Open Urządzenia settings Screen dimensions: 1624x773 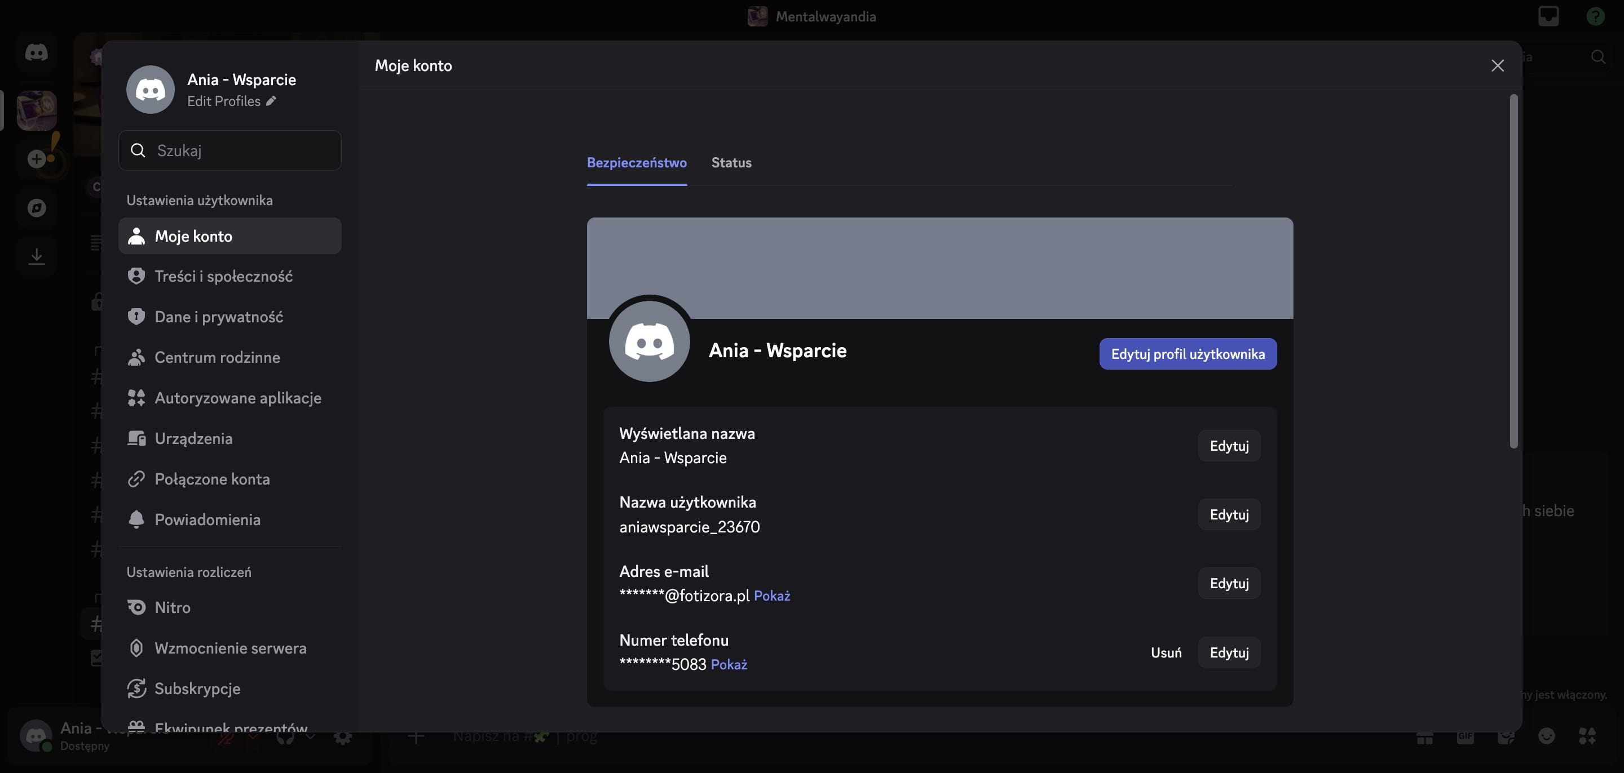tap(230, 438)
